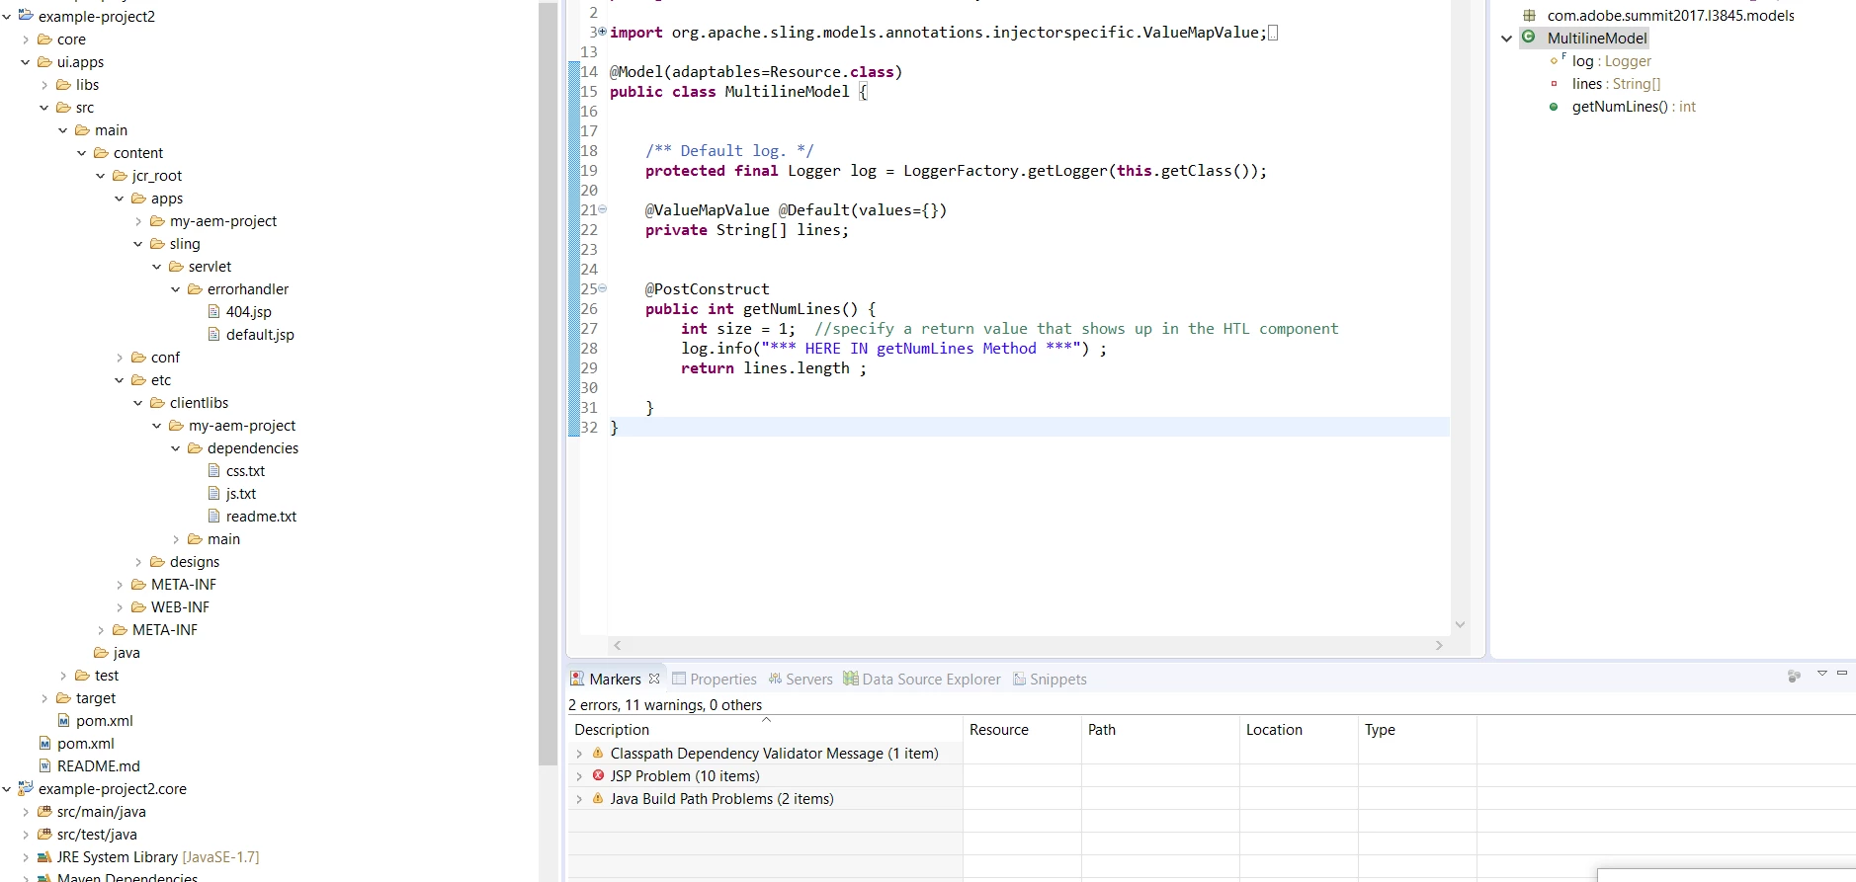Collapse the example-project2 tree root
Screen dimensions: 1856x882
pyautogui.click(x=7, y=17)
